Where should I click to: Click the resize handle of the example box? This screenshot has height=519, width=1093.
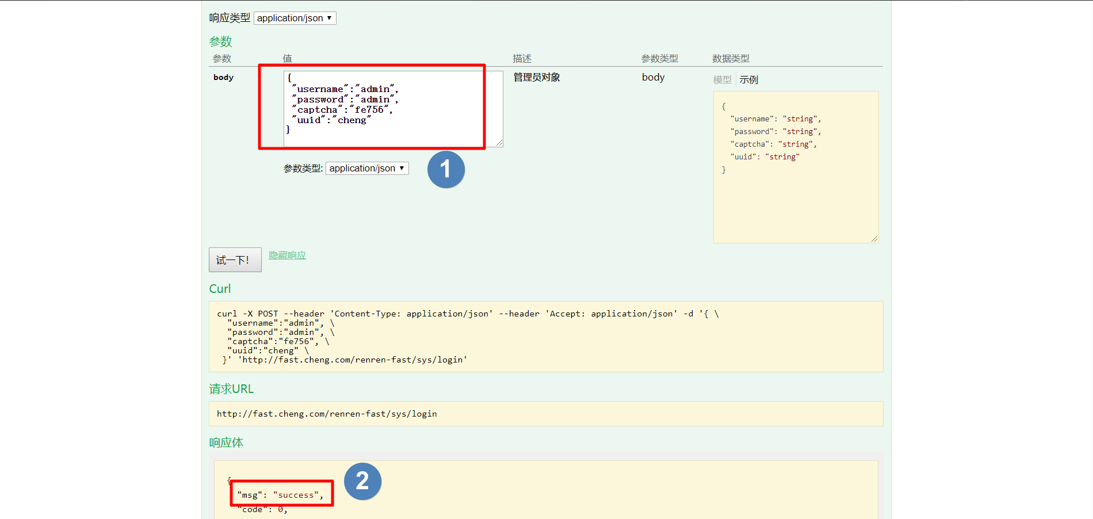874,239
